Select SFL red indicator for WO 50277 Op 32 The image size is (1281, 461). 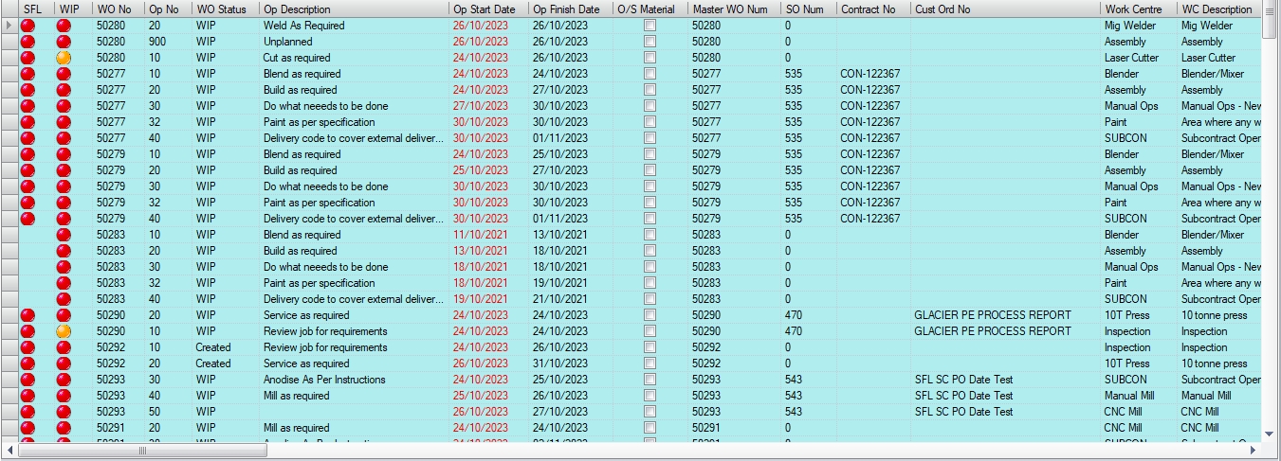click(x=27, y=122)
